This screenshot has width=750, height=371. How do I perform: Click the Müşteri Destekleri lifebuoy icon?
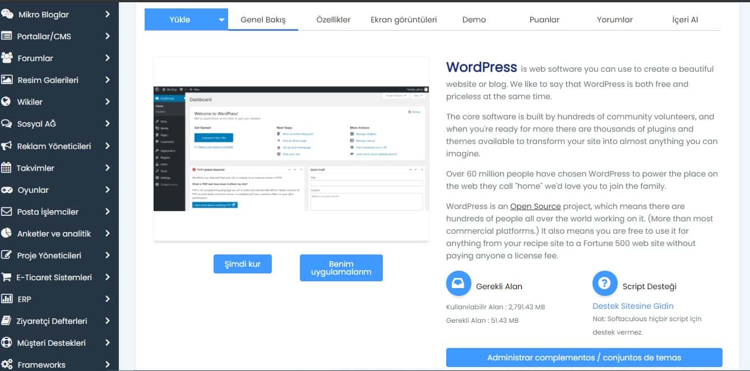click(7, 343)
